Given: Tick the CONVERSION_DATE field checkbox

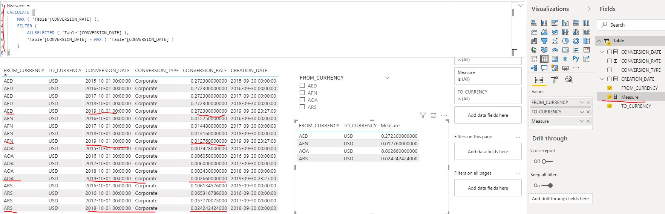Looking at the screenshot, I should point(610,52).
